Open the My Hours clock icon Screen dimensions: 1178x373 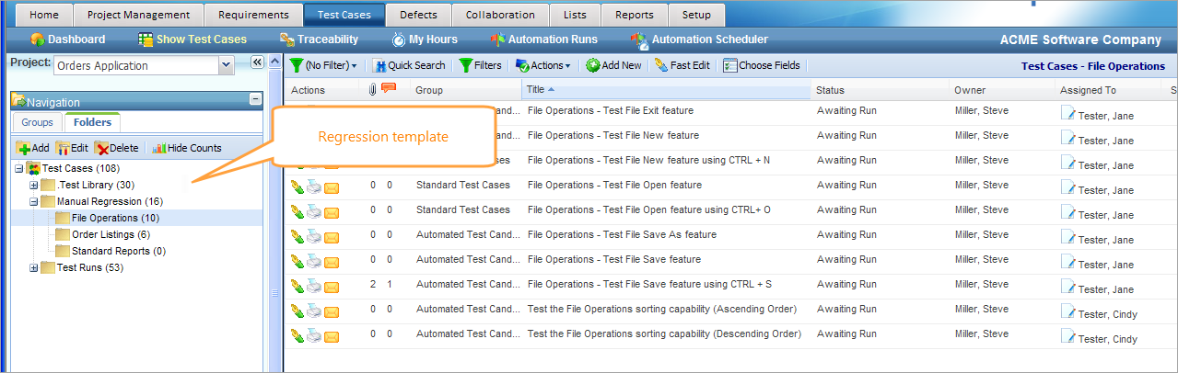click(399, 40)
